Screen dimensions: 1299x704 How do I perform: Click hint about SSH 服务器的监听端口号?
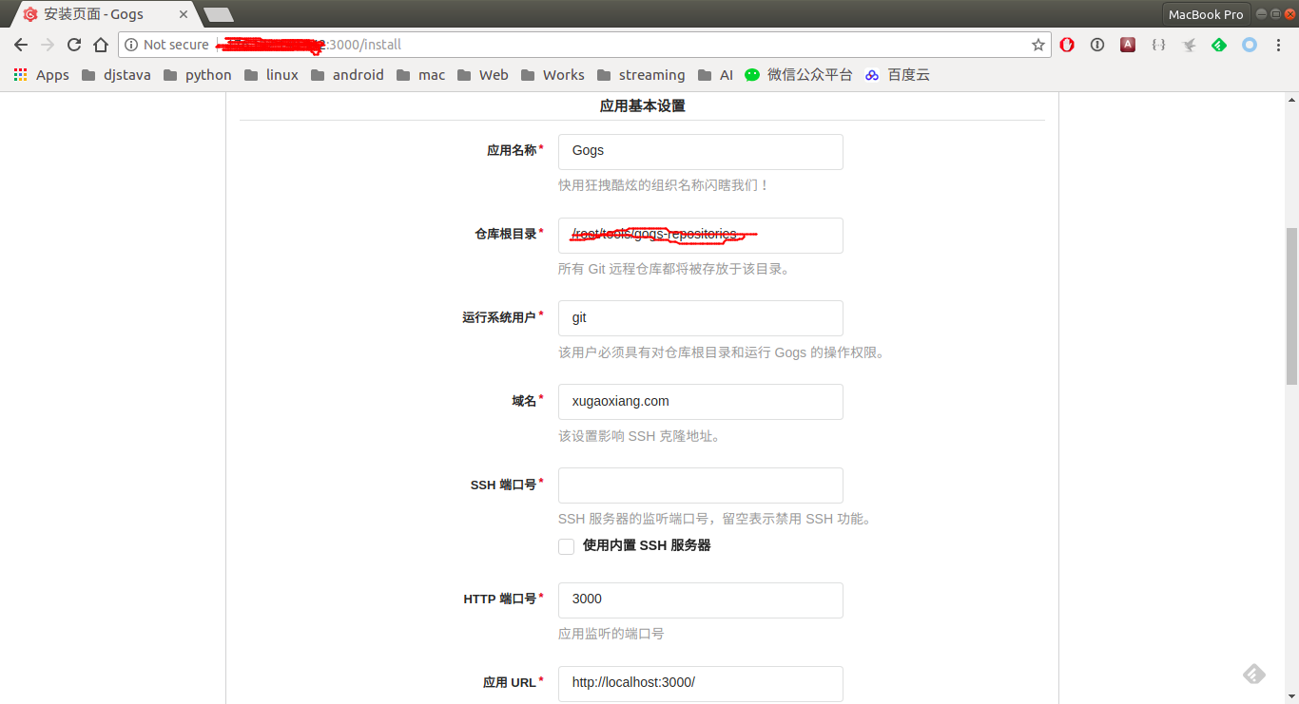[x=715, y=519]
